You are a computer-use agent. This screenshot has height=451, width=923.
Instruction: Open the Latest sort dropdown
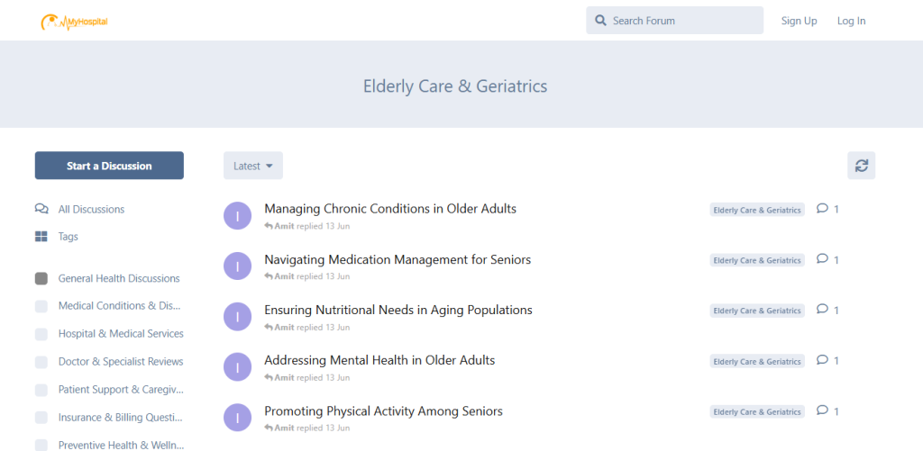pyautogui.click(x=253, y=166)
